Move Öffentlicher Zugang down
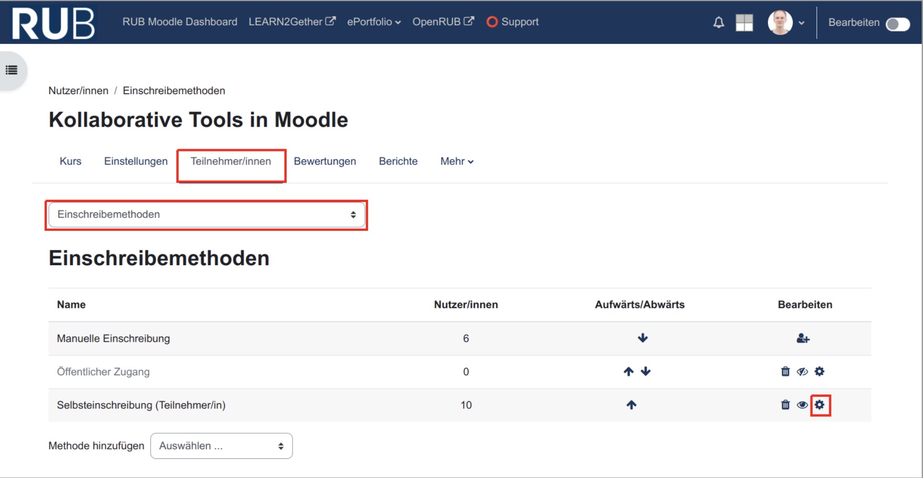 [x=646, y=371]
